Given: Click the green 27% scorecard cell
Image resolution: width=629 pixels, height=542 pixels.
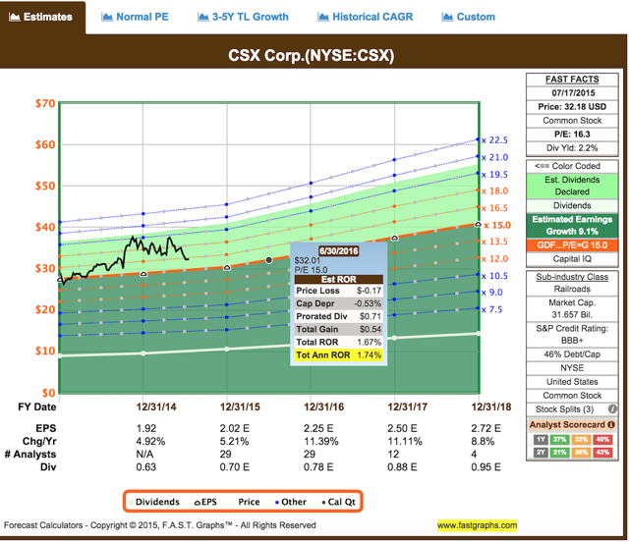Looking at the screenshot, I should (x=559, y=439).
